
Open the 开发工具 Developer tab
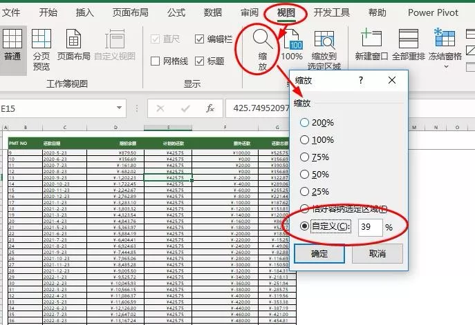click(332, 12)
